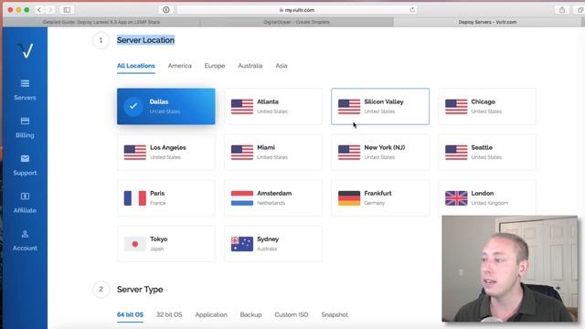The width and height of the screenshot is (585, 329).
Task: Filter locations by Australia
Action: (x=250, y=66)
